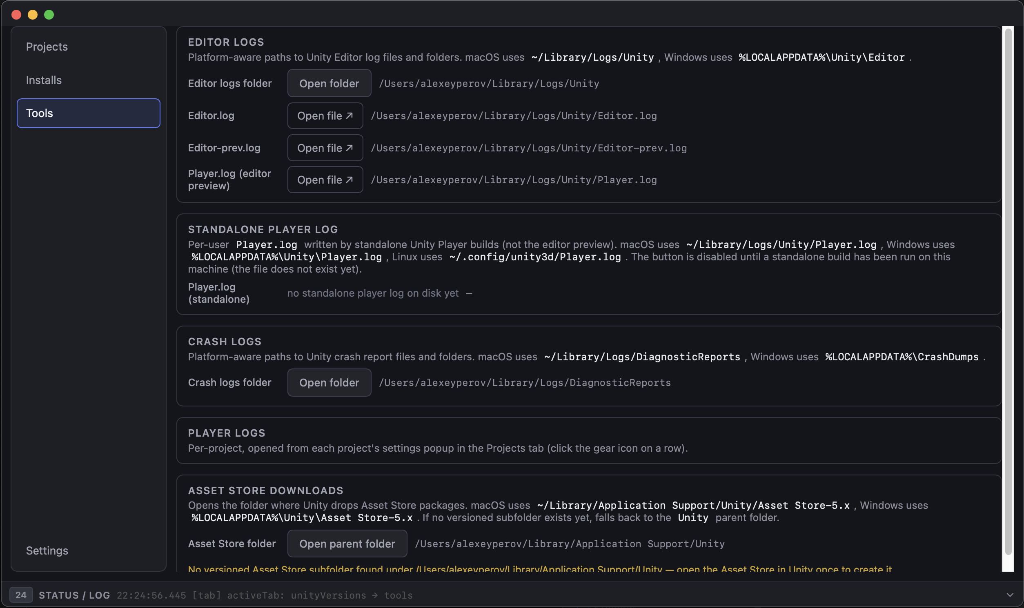This screenshot has width=1024, height=608.
Task: Click 'no standalone player log on disk yet'
Action: coord(373,293)
